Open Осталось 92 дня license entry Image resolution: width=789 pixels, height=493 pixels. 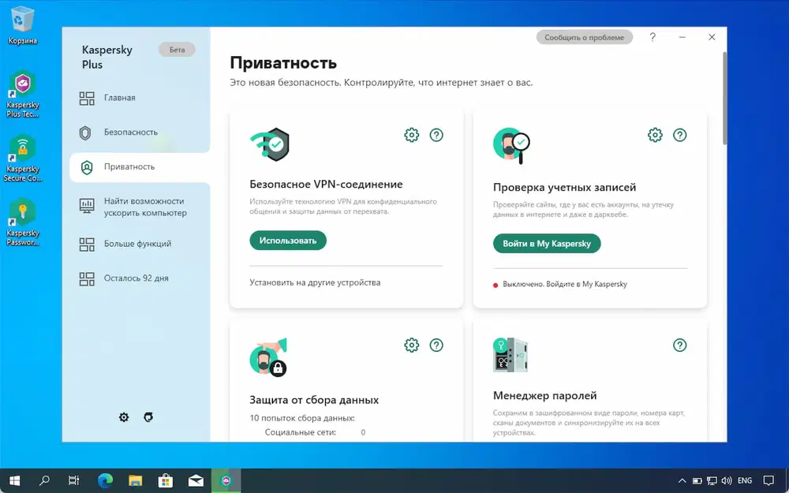pyautogui.click(x=136, y=278)
